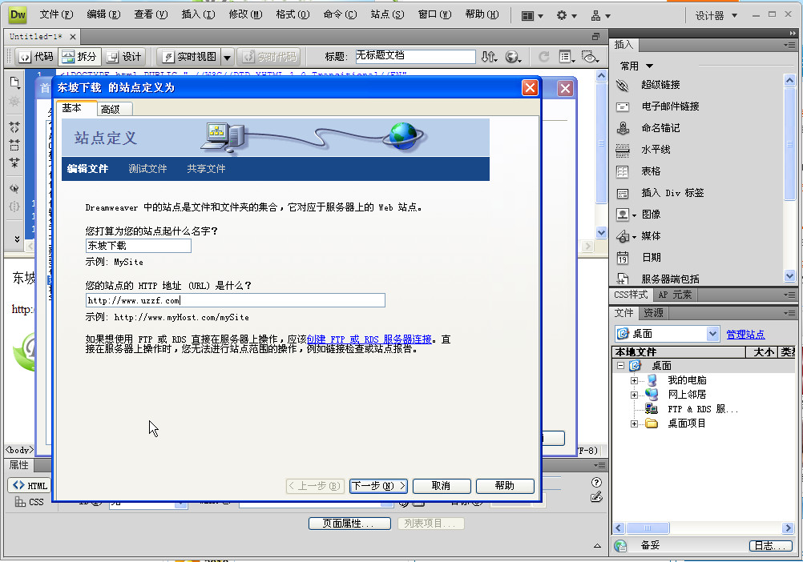Click the HTTP address field with http://www.uzzf.com

coord(235,301)
